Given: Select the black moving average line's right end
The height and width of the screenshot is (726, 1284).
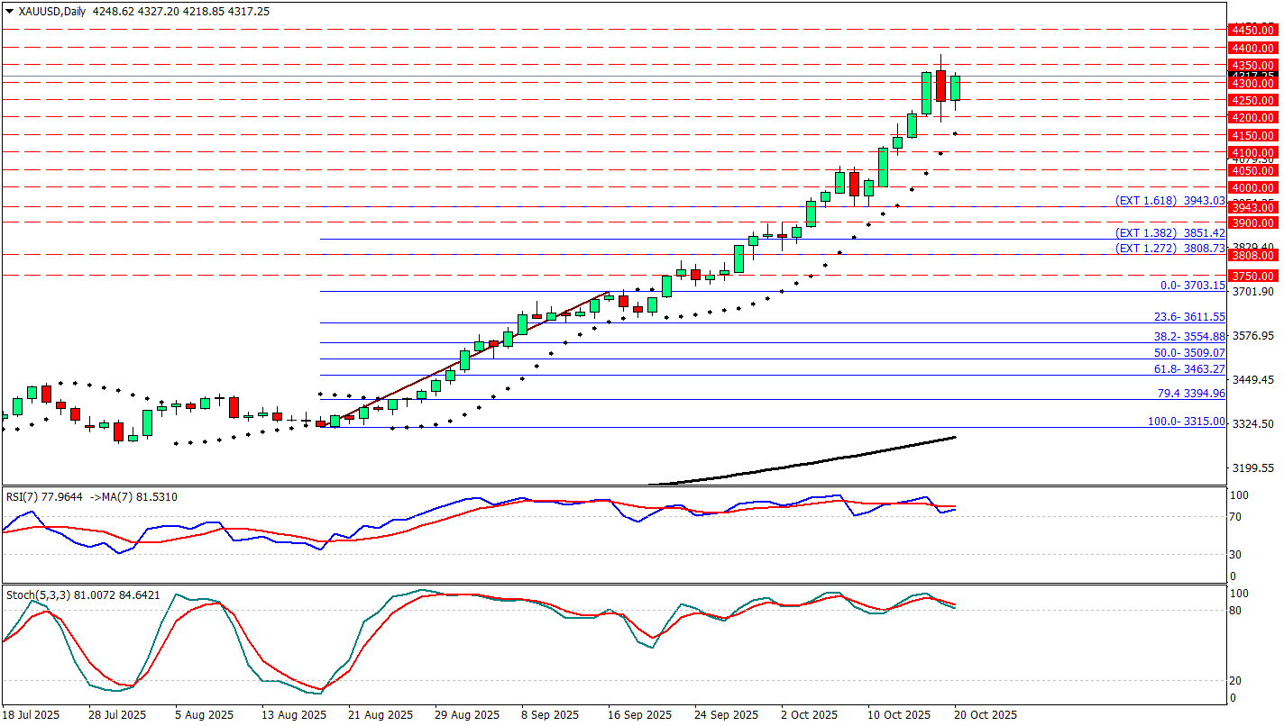Looking at the screenshot, I should tap(953, 437).
